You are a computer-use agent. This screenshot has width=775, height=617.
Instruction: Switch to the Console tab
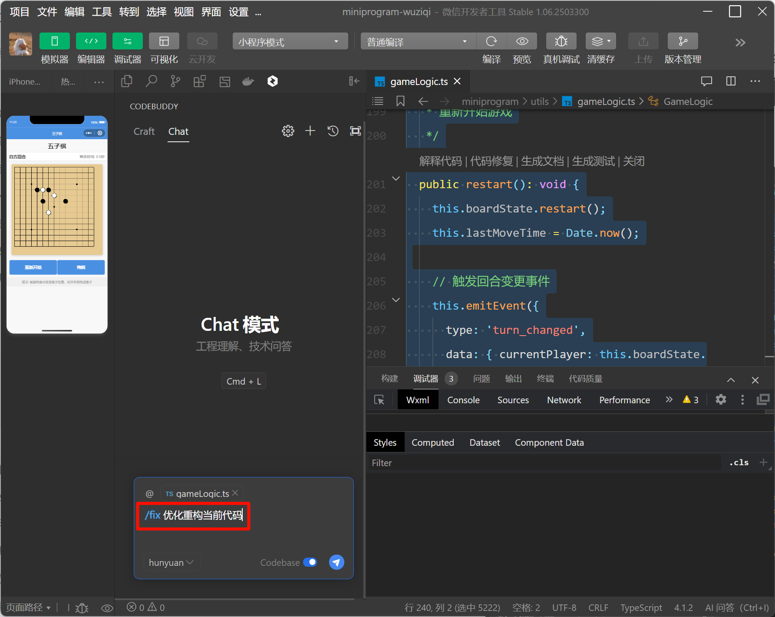[x=463, y=400]
